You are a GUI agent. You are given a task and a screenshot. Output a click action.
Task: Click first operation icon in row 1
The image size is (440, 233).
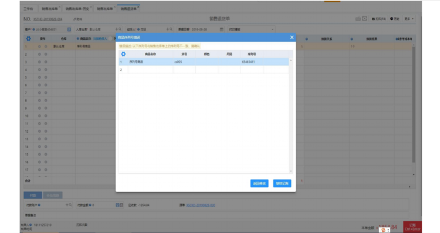coord(39,46)
